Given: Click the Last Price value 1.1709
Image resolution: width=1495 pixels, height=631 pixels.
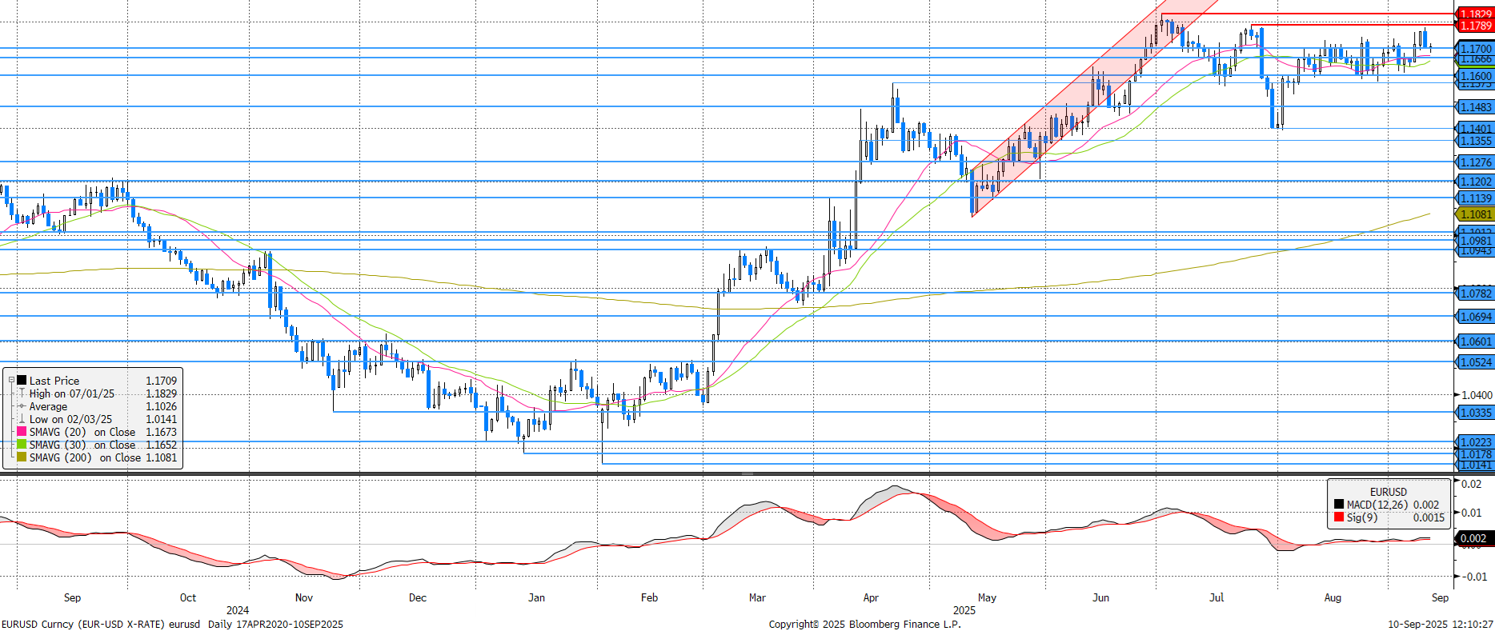Looking at the screenshot, I should (x=161, y=381).
